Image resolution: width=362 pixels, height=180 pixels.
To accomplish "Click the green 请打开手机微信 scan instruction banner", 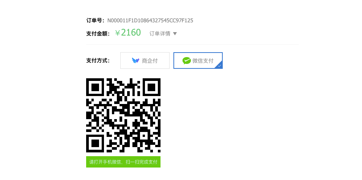I will (x=123, y=162).
